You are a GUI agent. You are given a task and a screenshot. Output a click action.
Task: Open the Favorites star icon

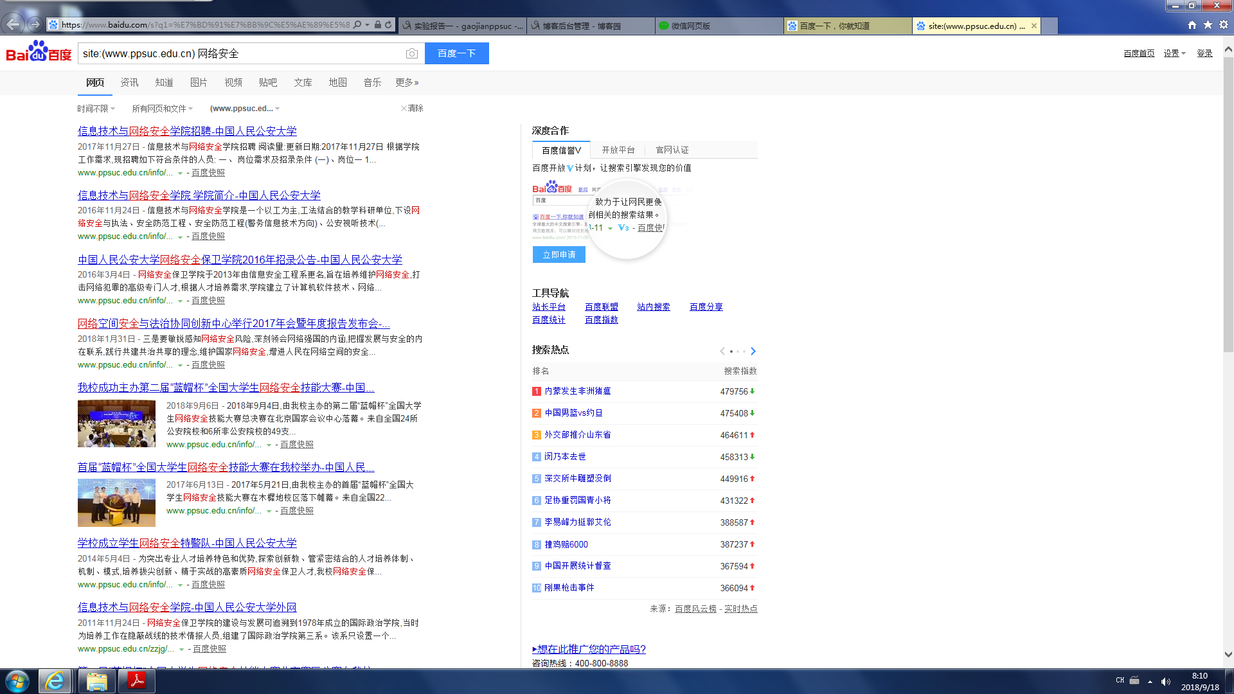pos(1208,24)
